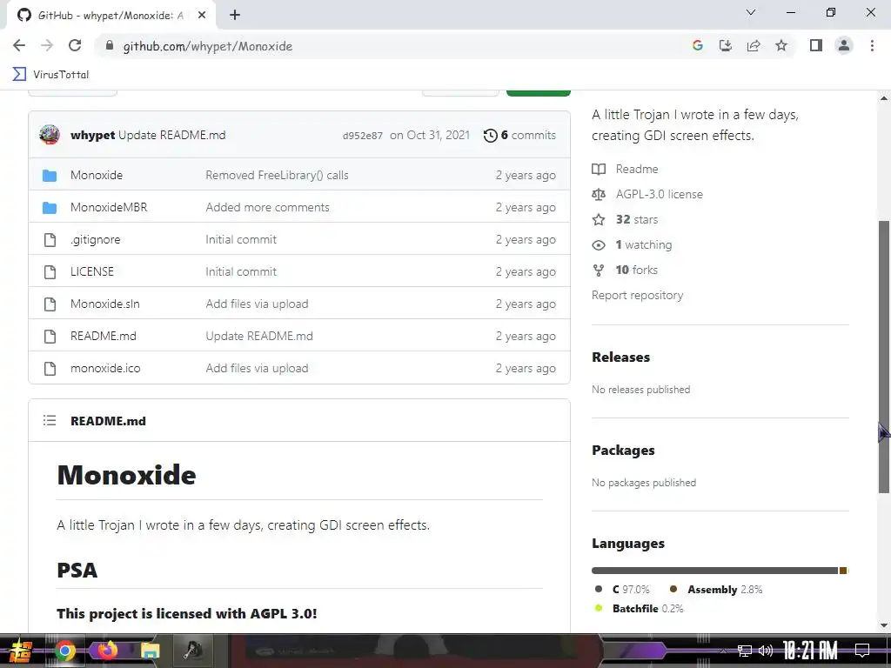
Task: View the 10 forks link
Action: click(636, 270)
